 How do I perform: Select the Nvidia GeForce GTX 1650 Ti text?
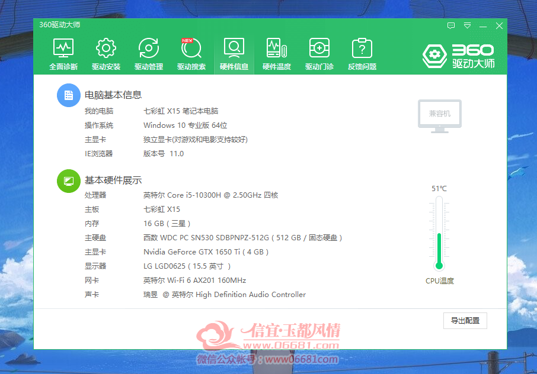click(206, 252)
